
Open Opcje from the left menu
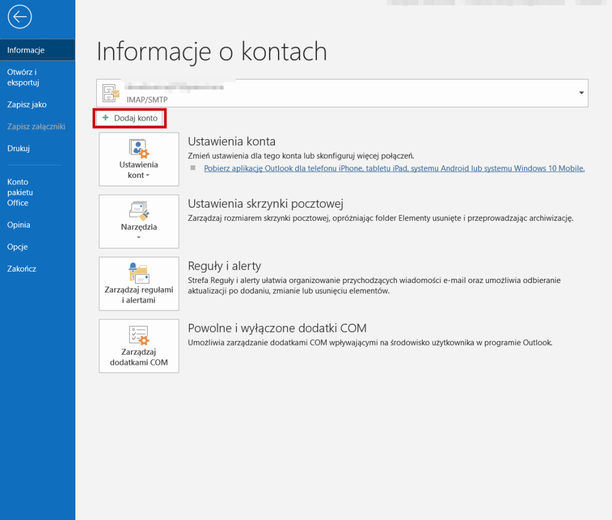point(17,247)
